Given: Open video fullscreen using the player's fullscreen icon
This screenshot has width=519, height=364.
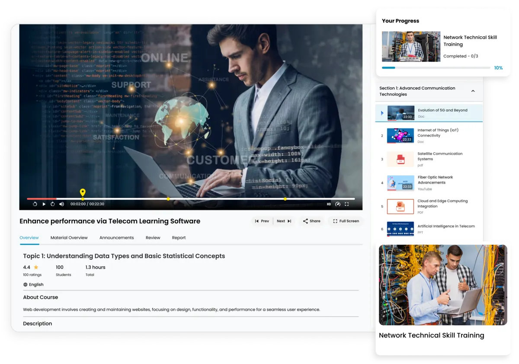Looking at the screenshot, I should click(x=347, y=204).
